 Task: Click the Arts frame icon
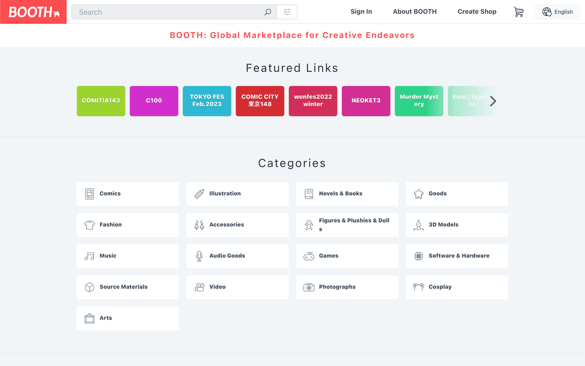pos(90,319)
